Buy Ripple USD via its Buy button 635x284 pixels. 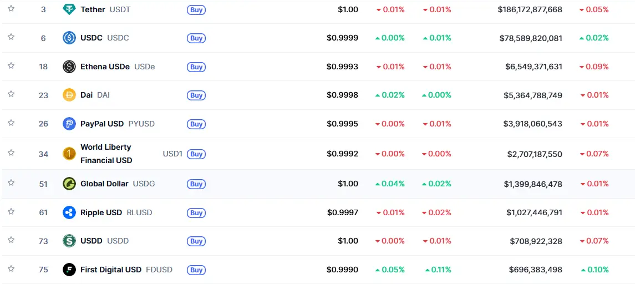[196, 213]
